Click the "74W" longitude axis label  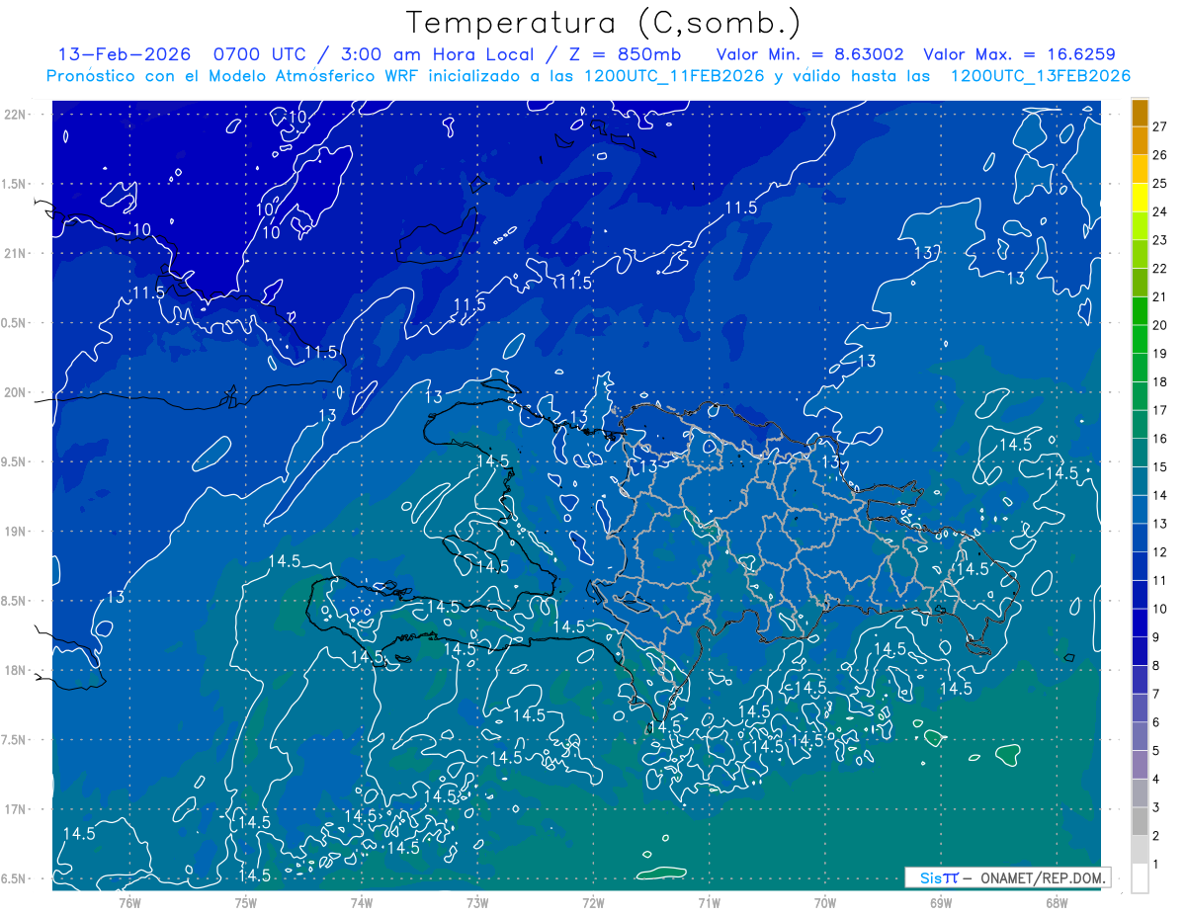point(362,903)
